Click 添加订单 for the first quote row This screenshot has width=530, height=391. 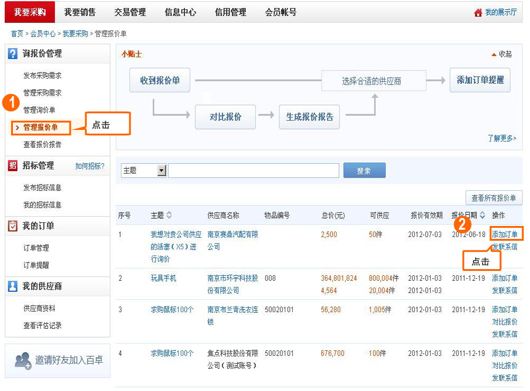click(505, 234)
